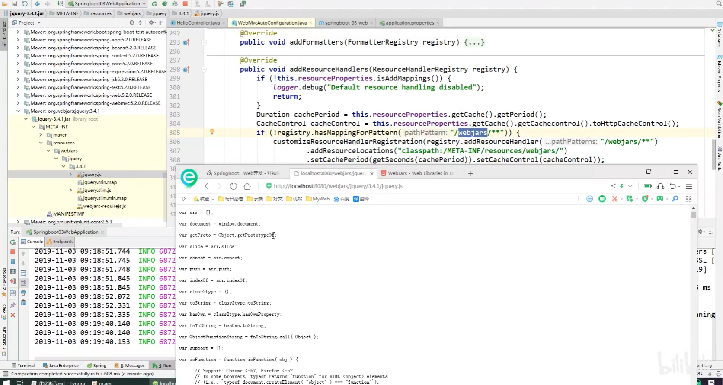723x385 pixels.
Task: Toggle scroll to end in console
Action: point(23,283)
